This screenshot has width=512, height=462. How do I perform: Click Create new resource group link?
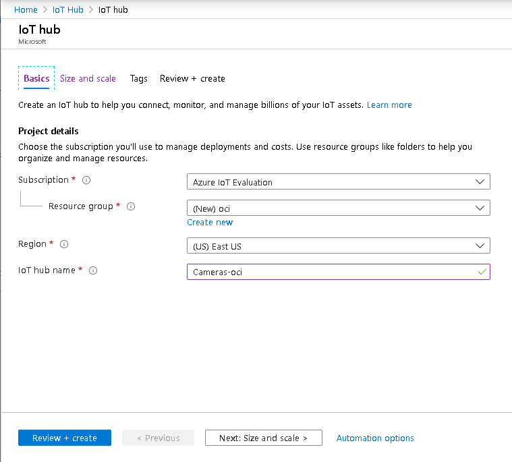(210, 223)
